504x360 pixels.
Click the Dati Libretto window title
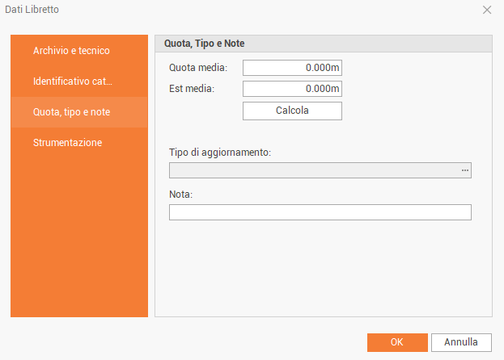(32, 10)
